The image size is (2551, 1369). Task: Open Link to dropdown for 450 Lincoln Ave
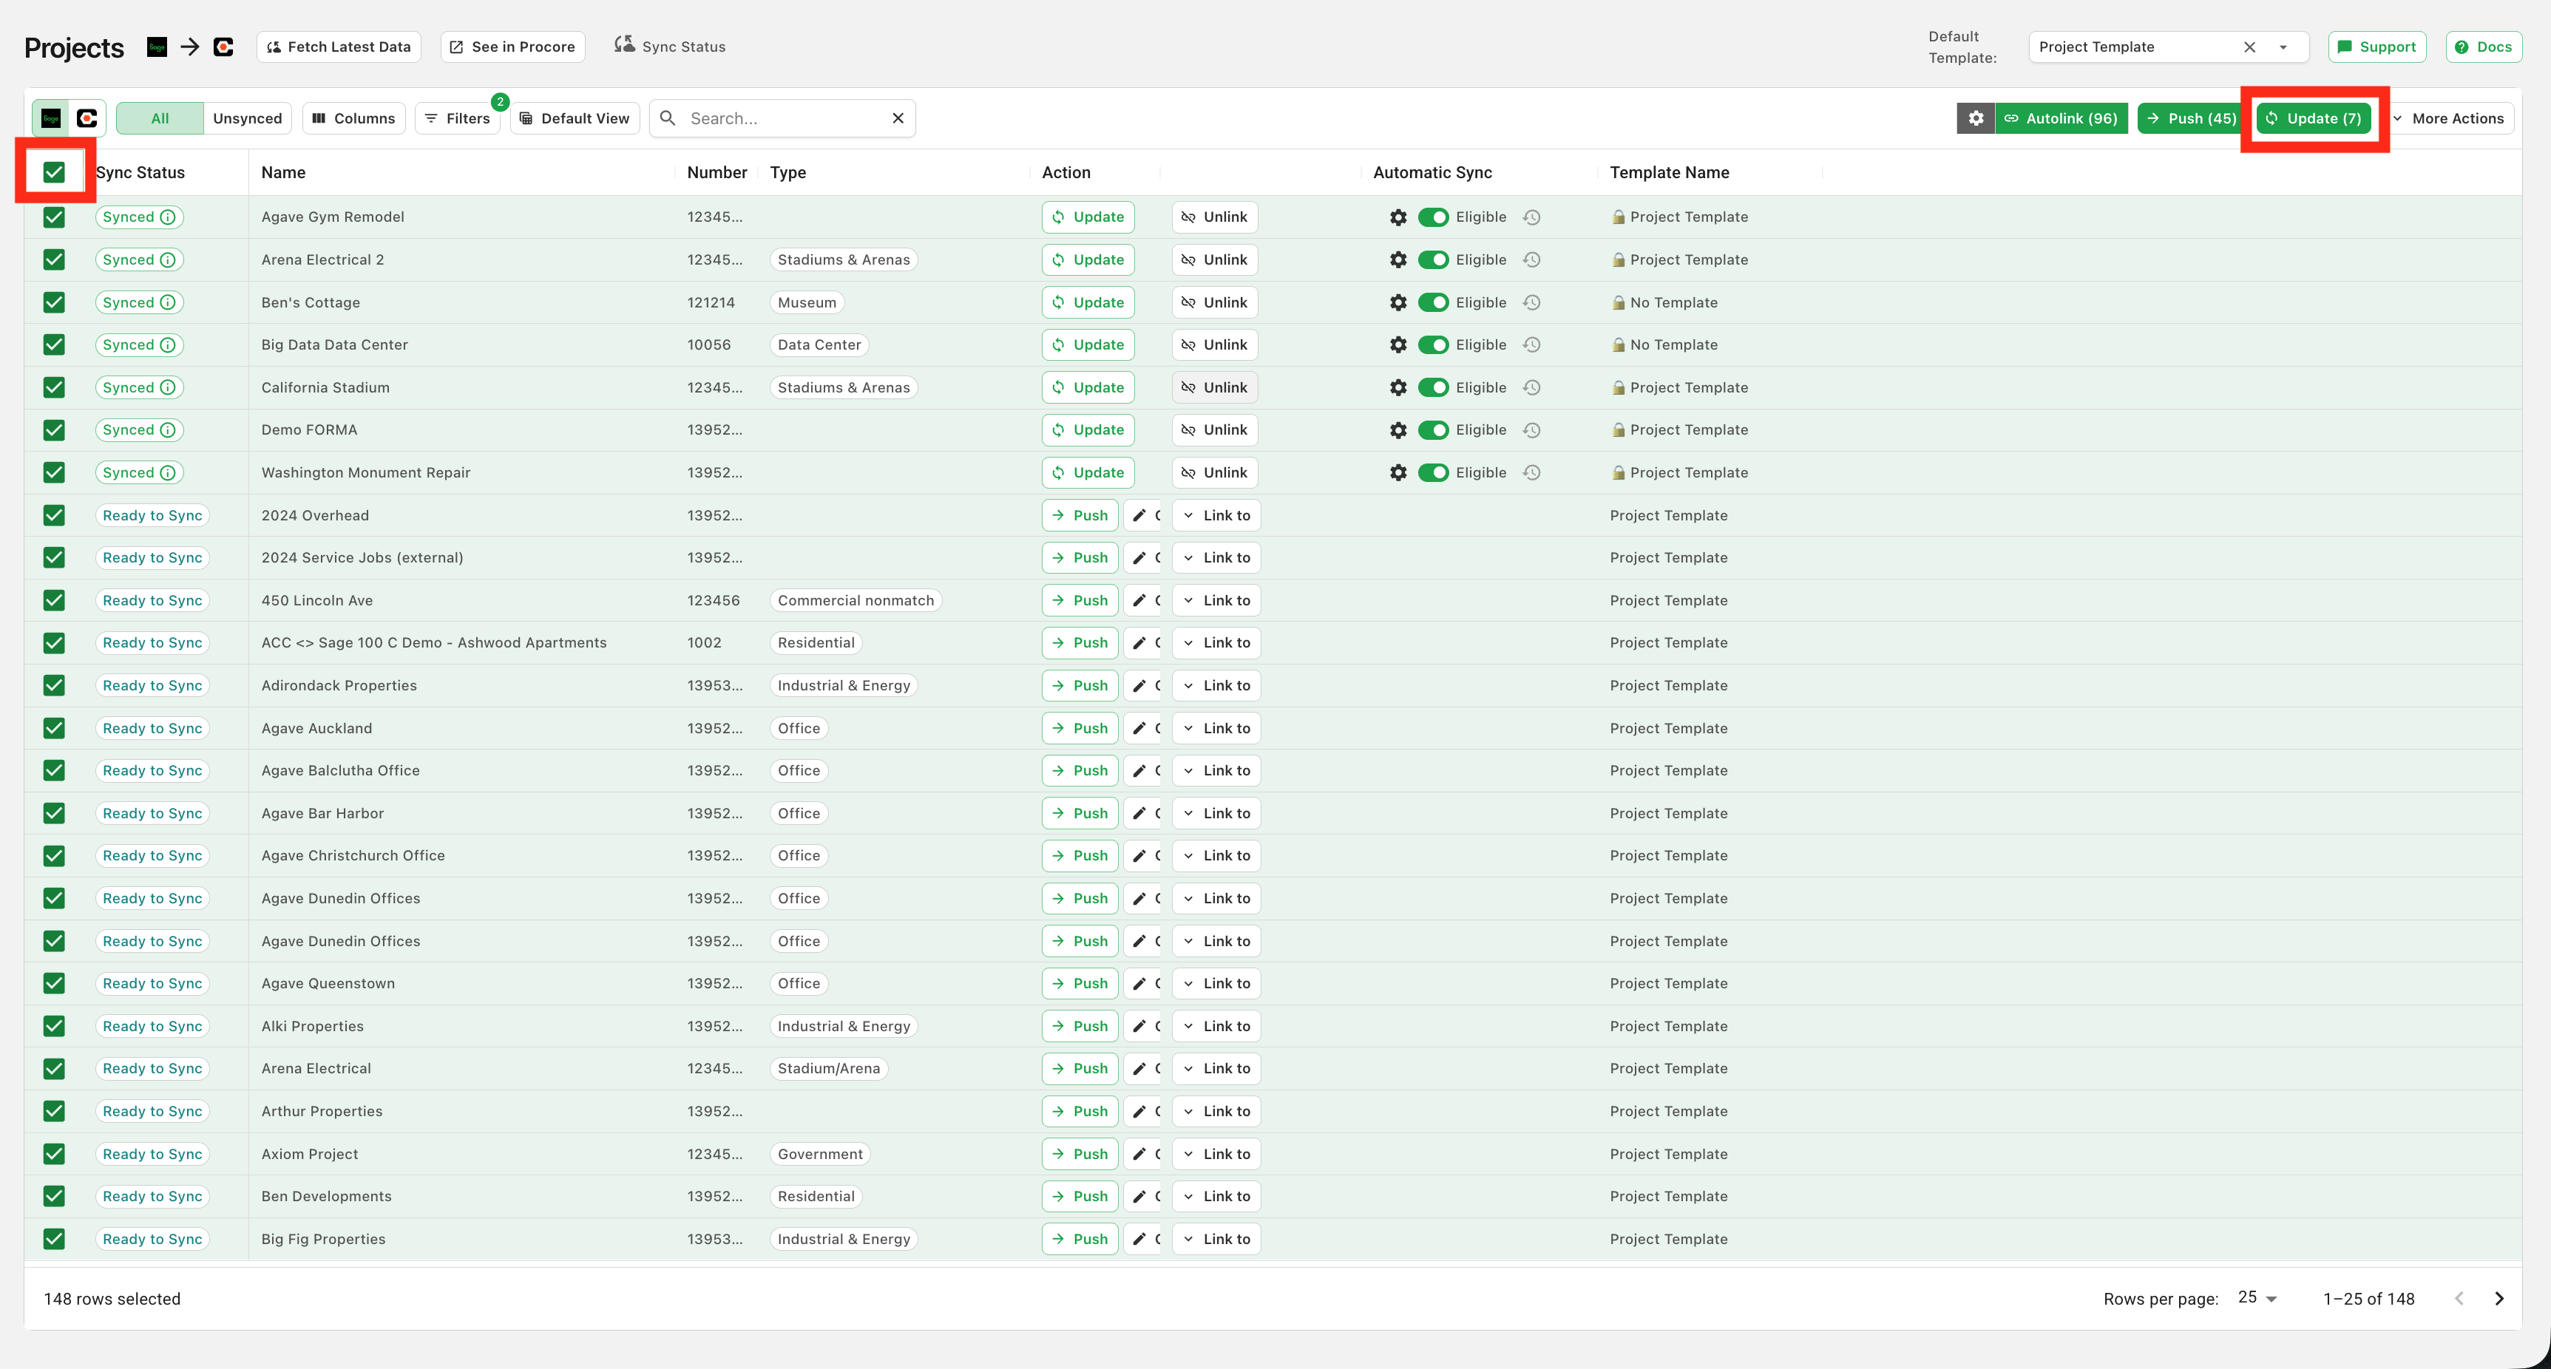(x=1216, y=601)
